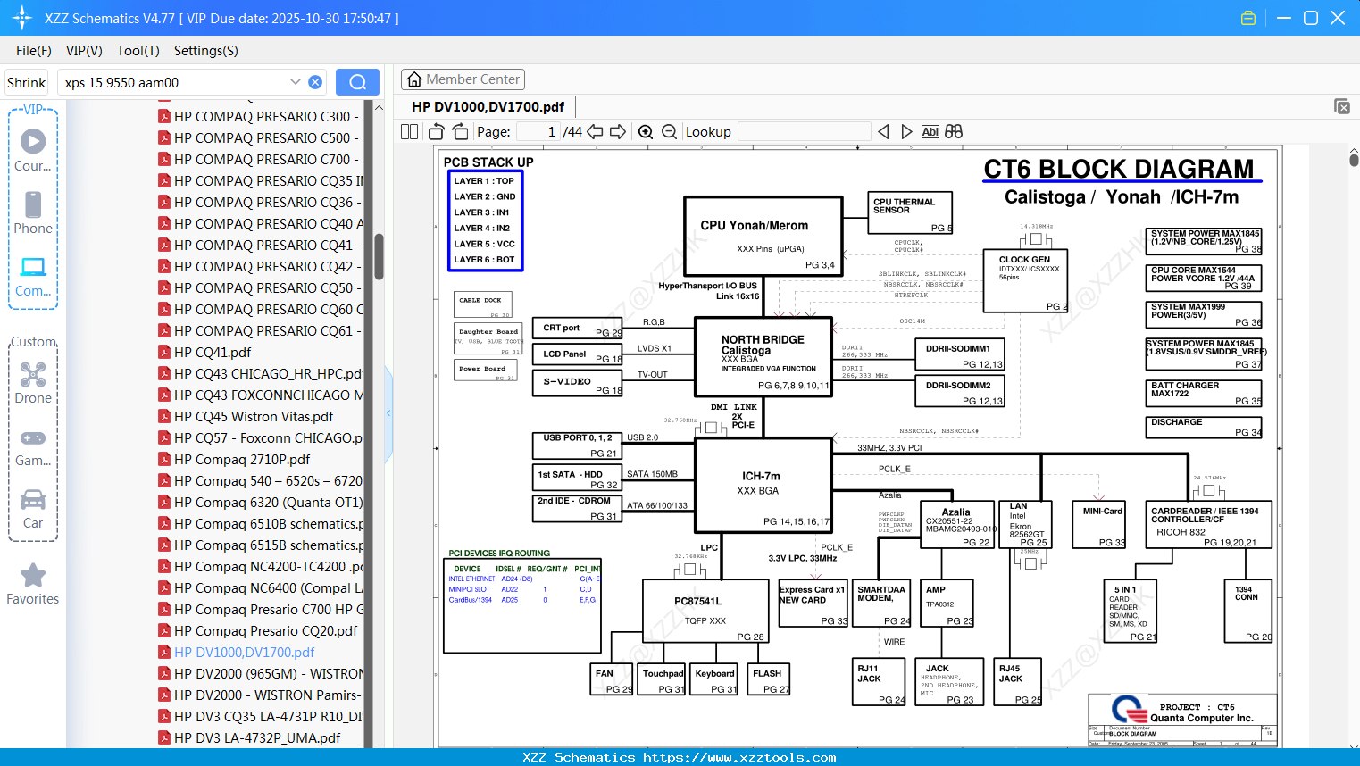Open HP DV2000 (965GM) - WISTRON file

261,673
